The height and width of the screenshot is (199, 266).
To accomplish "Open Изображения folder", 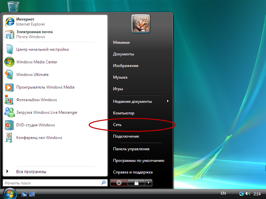I will 126,66.
